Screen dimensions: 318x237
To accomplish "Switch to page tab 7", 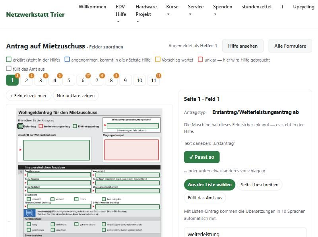I will click(x=97, y=80).
